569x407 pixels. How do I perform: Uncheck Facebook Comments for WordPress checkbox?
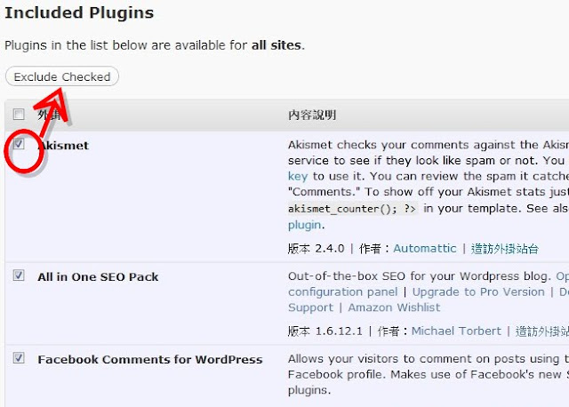[19, 358]
